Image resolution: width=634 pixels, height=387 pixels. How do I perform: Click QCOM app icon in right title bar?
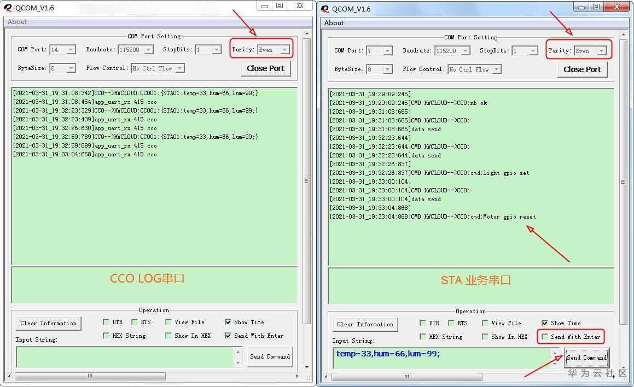click(325, 9)
